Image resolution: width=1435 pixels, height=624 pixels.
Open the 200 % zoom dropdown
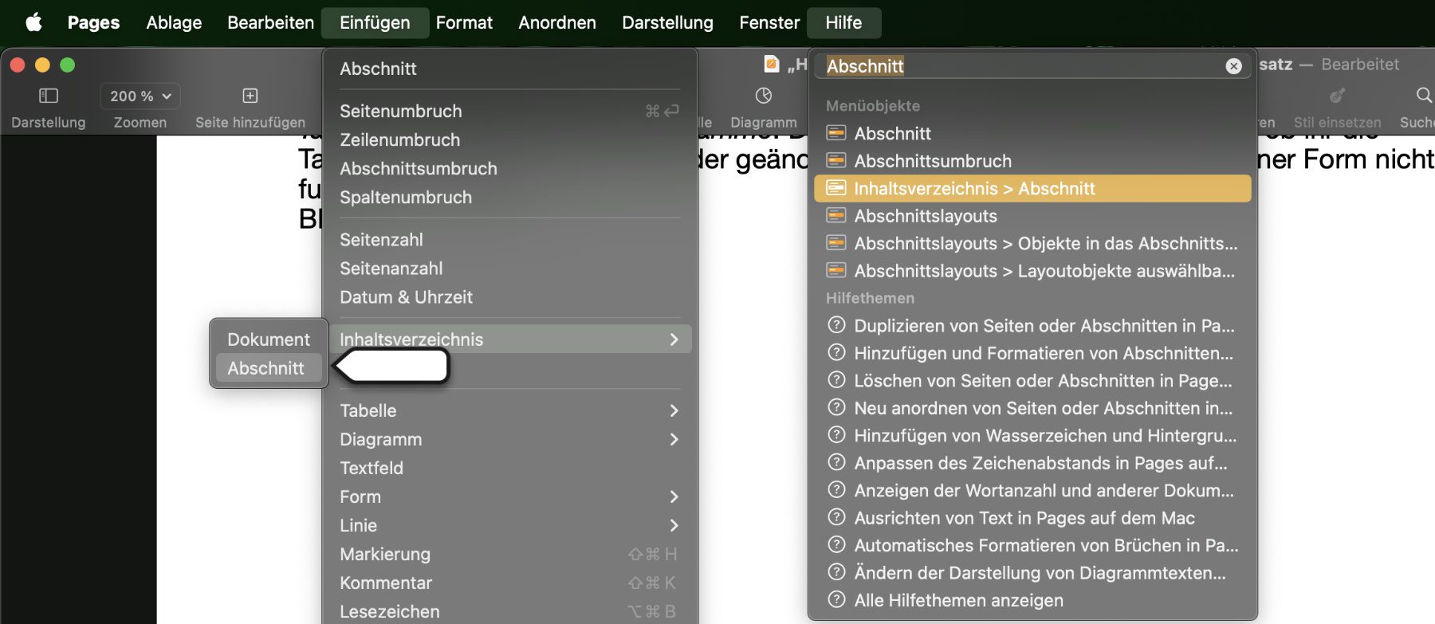click(x=140, y=96)
